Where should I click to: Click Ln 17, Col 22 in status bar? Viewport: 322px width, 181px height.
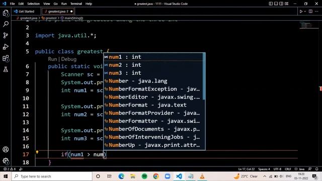[246, 169]
